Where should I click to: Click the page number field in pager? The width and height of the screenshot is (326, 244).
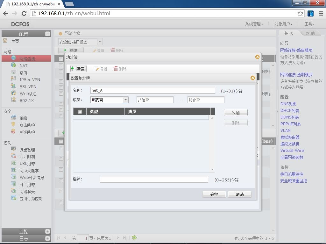click(x=83, y=238)
